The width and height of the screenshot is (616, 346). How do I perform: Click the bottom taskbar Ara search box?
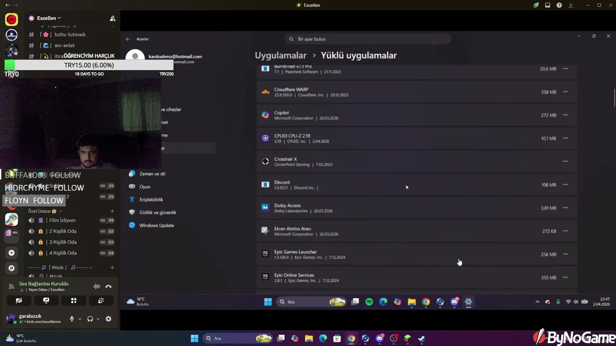point(238,338)
